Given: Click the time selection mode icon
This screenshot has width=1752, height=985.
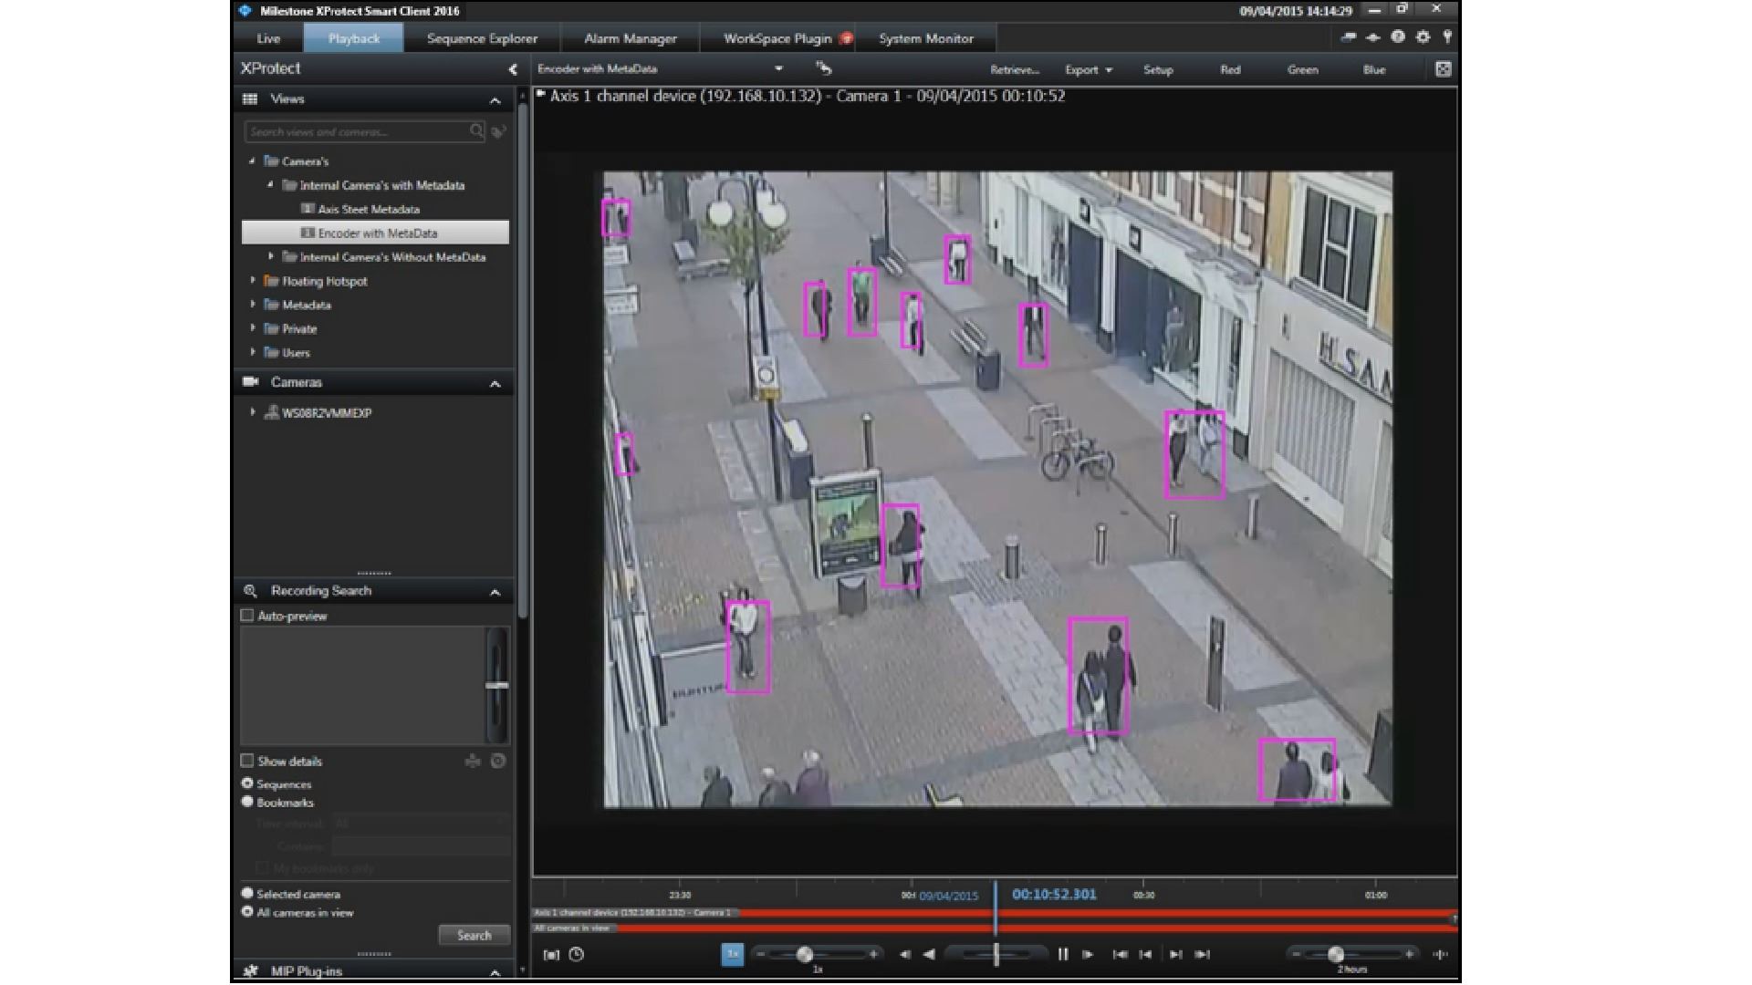Looking at the screenshot, I should point(551,955).
